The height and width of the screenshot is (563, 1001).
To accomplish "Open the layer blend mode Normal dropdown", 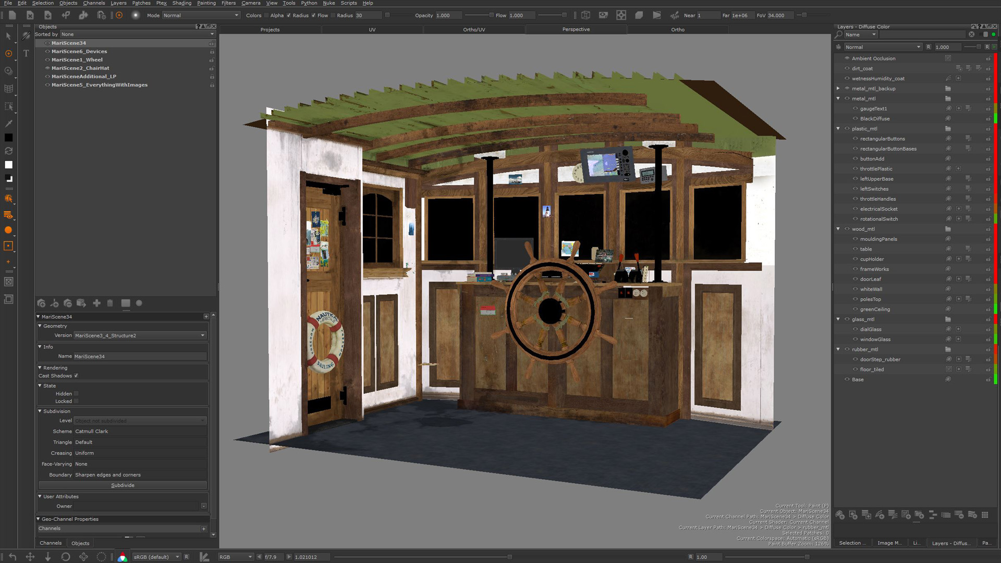I will pyautogui.click(x=882, y=47).
